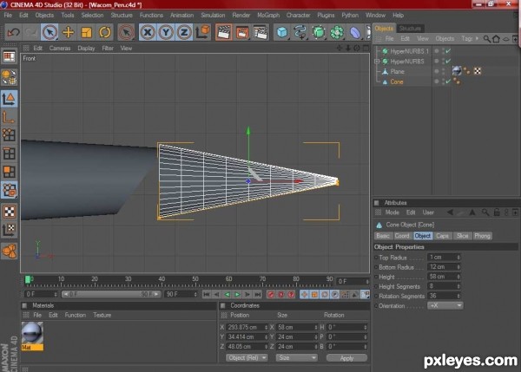This screenshot has height=372, width=521.
Task: Toggle Cone enable checkmark
Action: click(448, 82)
